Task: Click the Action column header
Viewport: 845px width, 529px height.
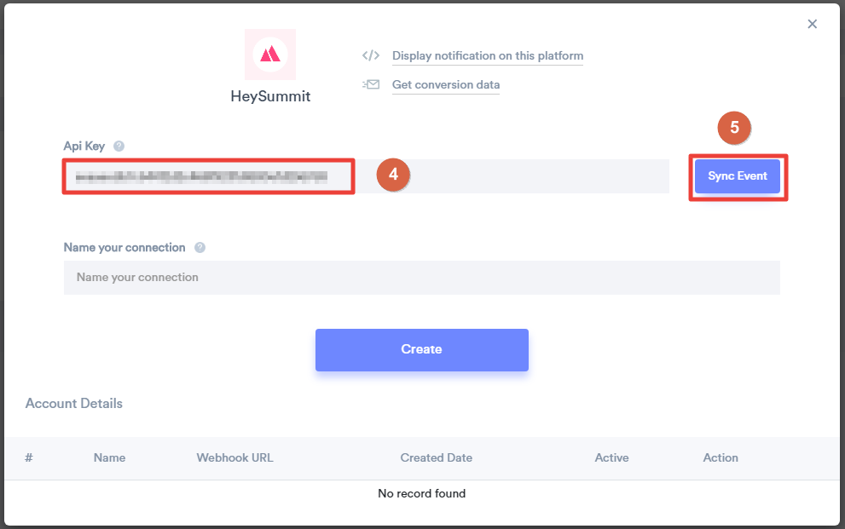Action: 721,458
